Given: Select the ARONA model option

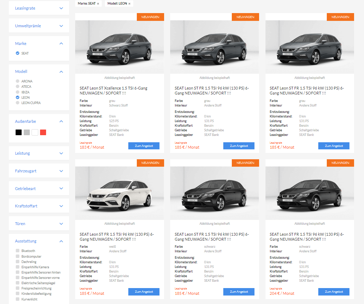Looking at the screenshot, I should (x=17, y=81).
